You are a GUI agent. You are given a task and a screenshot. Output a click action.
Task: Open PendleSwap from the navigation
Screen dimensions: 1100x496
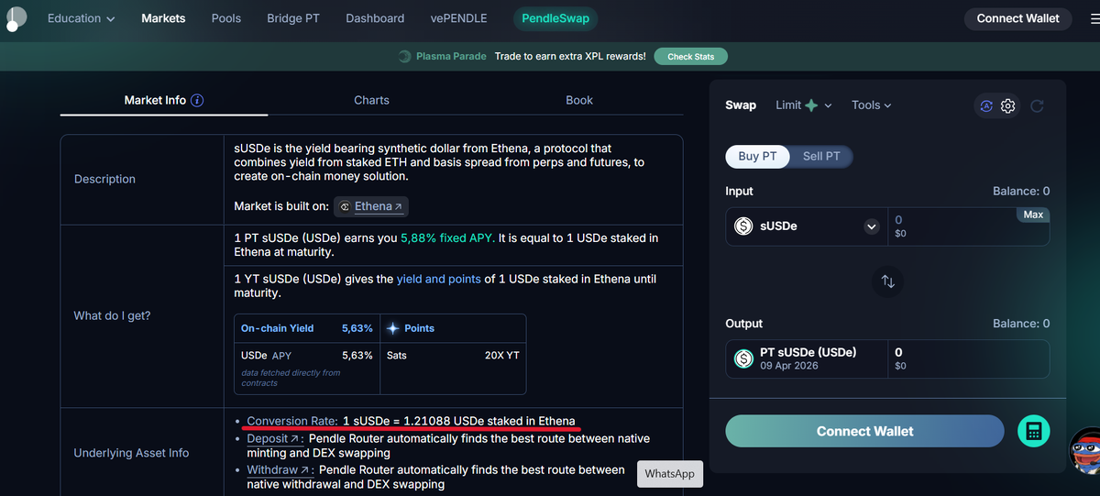(555, 18)
